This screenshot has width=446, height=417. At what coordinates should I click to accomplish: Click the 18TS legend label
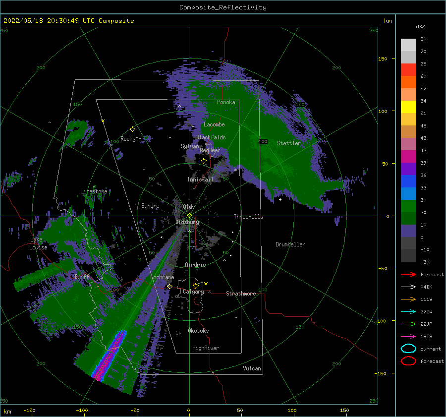click(x=426, y=337)
